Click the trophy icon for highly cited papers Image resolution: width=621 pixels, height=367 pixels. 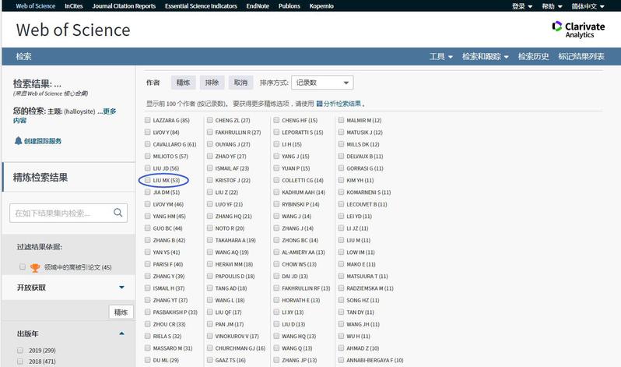coord(34,267)
